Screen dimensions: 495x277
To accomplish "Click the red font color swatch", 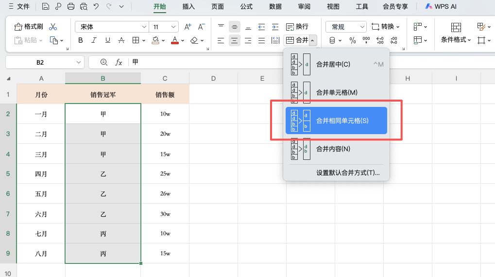I will (x=175, y=40).
